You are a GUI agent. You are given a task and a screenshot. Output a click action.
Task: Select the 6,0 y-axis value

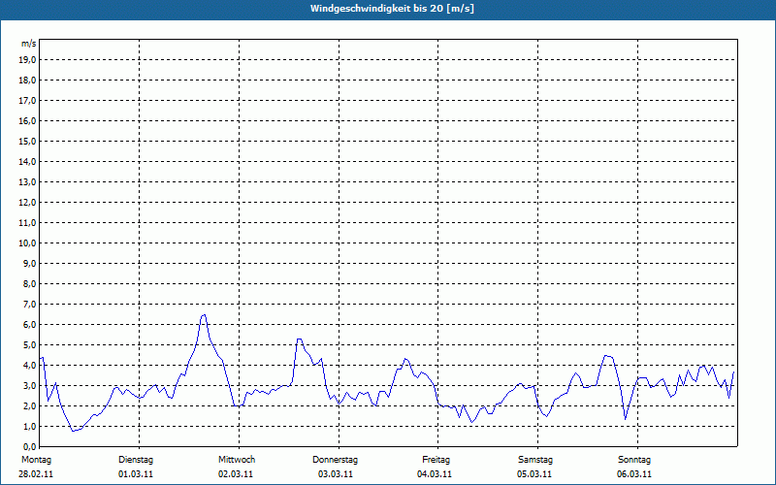30,325
